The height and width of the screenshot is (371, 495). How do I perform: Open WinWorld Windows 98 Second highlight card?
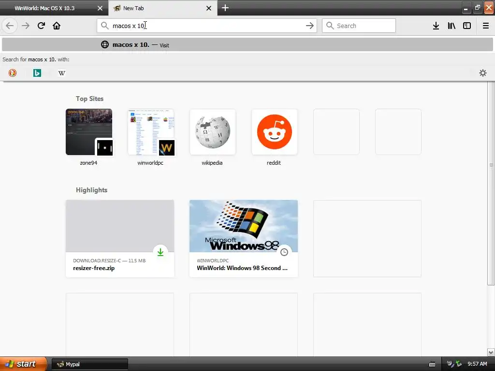pos(244,239)
